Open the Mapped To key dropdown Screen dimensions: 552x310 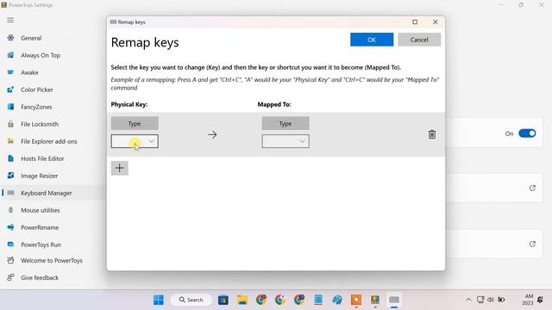pos(285,141)
